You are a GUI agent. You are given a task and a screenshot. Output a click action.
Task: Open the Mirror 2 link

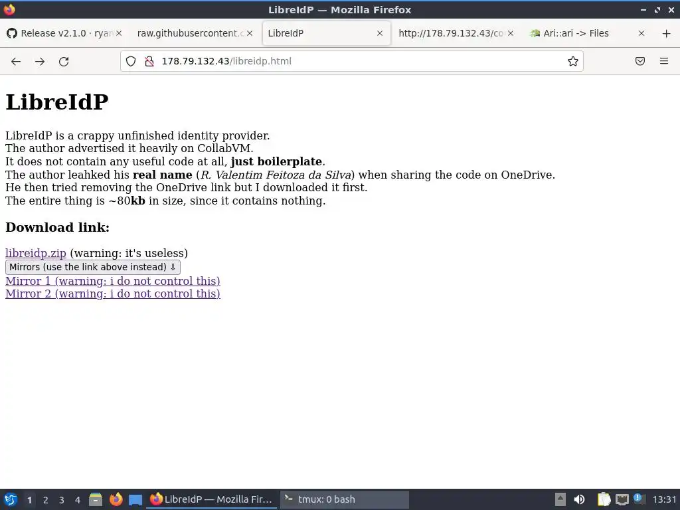pyautogui.click(x=113, y=294)
